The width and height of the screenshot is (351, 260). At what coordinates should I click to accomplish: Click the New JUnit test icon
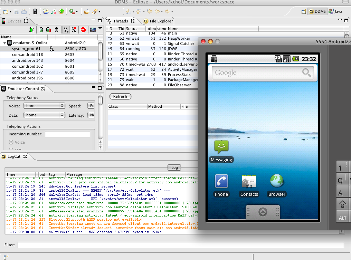(x=54, y=11)
